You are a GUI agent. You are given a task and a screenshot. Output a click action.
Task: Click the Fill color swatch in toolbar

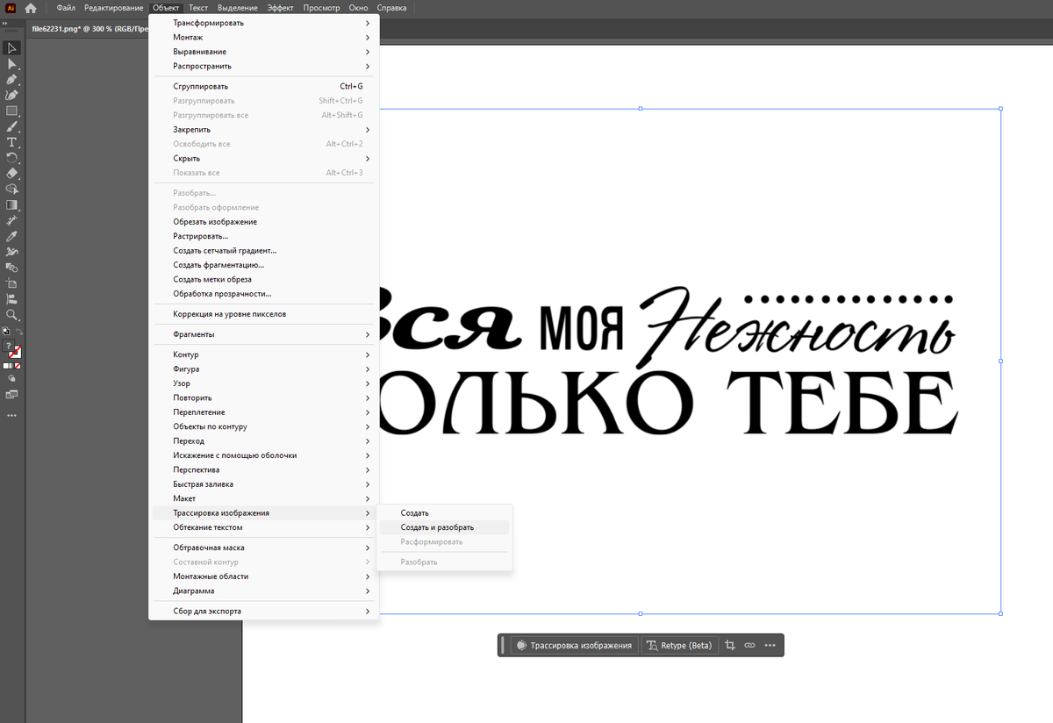(x=9, y=347)
